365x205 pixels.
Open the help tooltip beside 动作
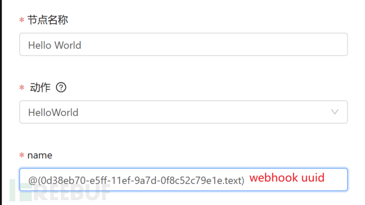tap(61, 87)
